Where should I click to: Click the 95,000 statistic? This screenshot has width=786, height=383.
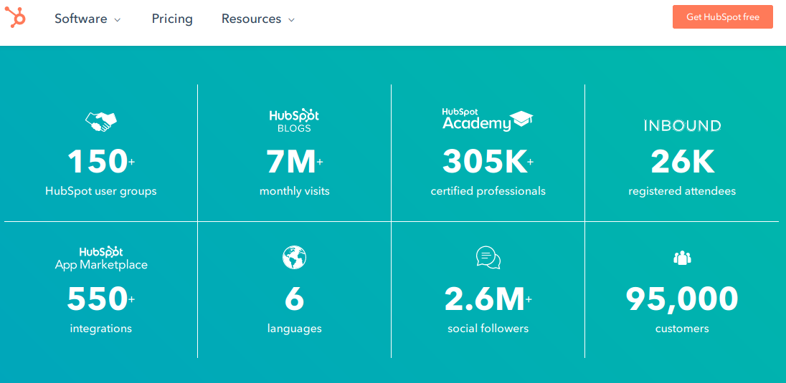[682, 299]
